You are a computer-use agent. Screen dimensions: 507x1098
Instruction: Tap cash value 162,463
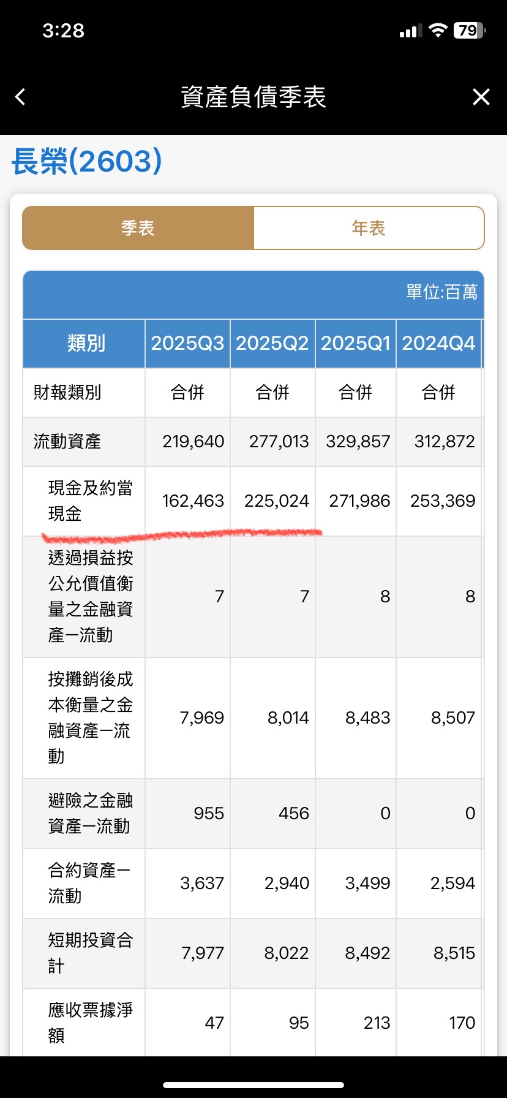(x=193, y=501)
